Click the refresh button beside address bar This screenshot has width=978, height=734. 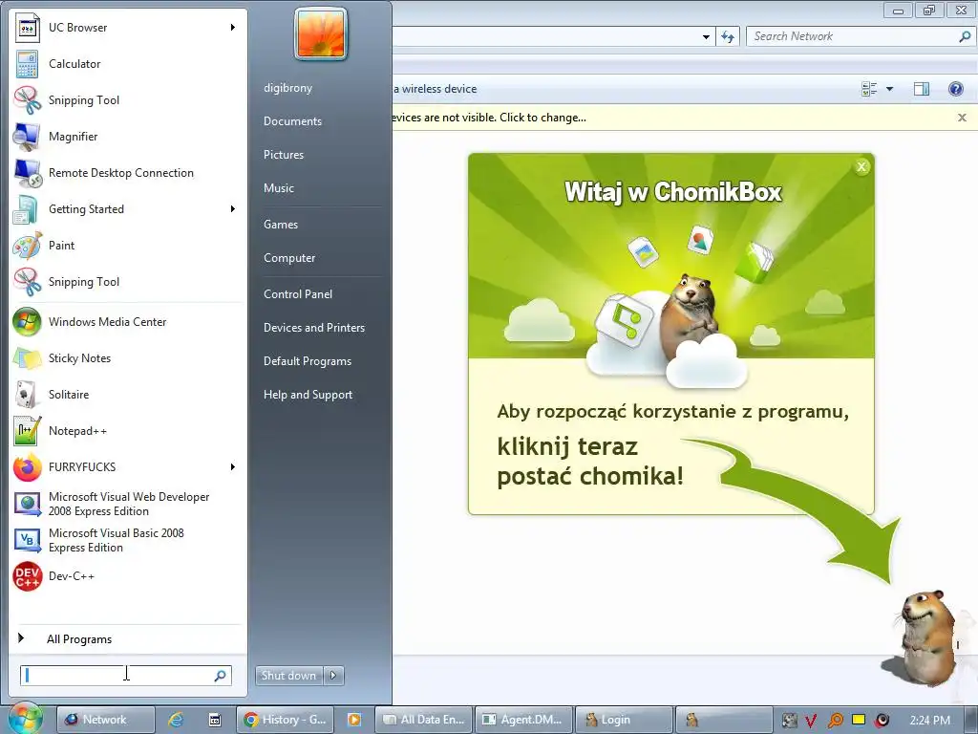728,36
